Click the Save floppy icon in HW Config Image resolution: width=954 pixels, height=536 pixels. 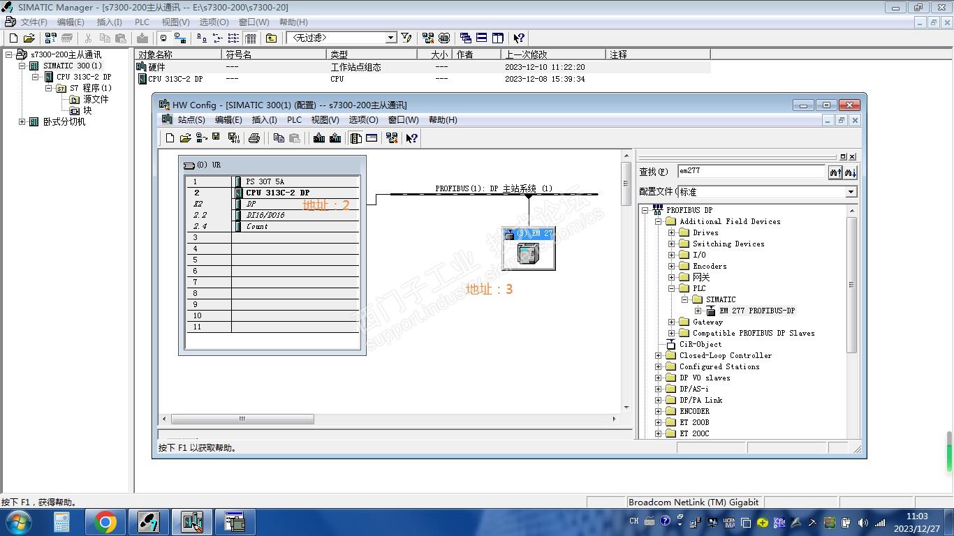point(217,137)
